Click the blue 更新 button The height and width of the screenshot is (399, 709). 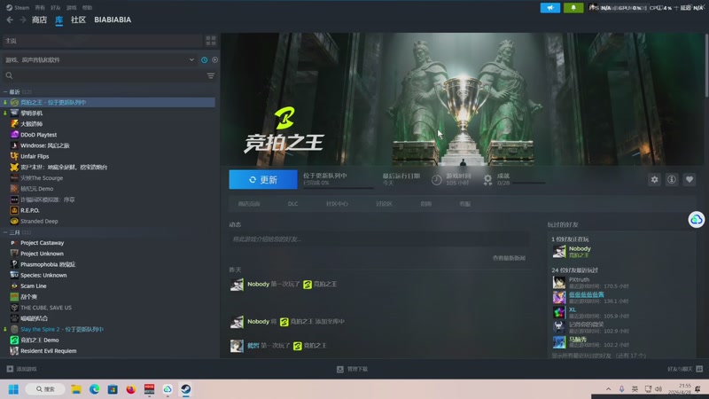pyautogui.click(x=263, y=180)
